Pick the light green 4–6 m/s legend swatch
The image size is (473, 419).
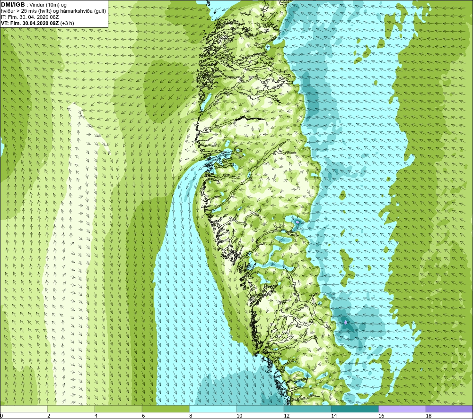[118, 409]
